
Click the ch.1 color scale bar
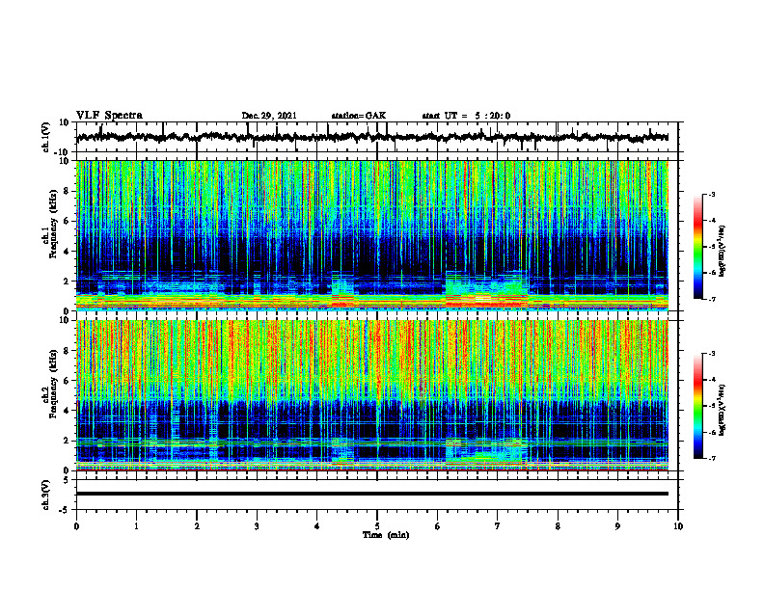698,247
